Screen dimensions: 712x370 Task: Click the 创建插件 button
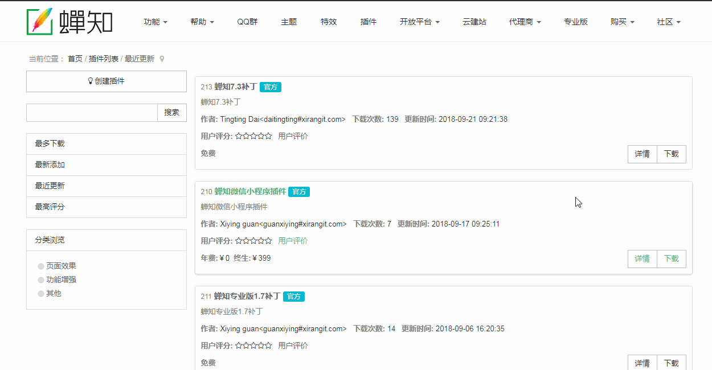[x=107, y=81]
